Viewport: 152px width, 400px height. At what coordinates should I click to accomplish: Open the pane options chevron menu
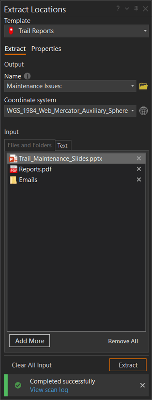(x=127, y=9)
